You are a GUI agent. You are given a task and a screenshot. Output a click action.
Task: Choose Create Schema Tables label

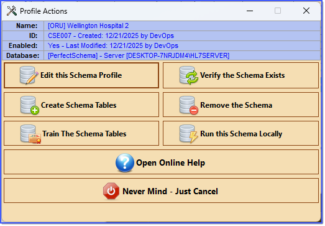click(78, 105)
